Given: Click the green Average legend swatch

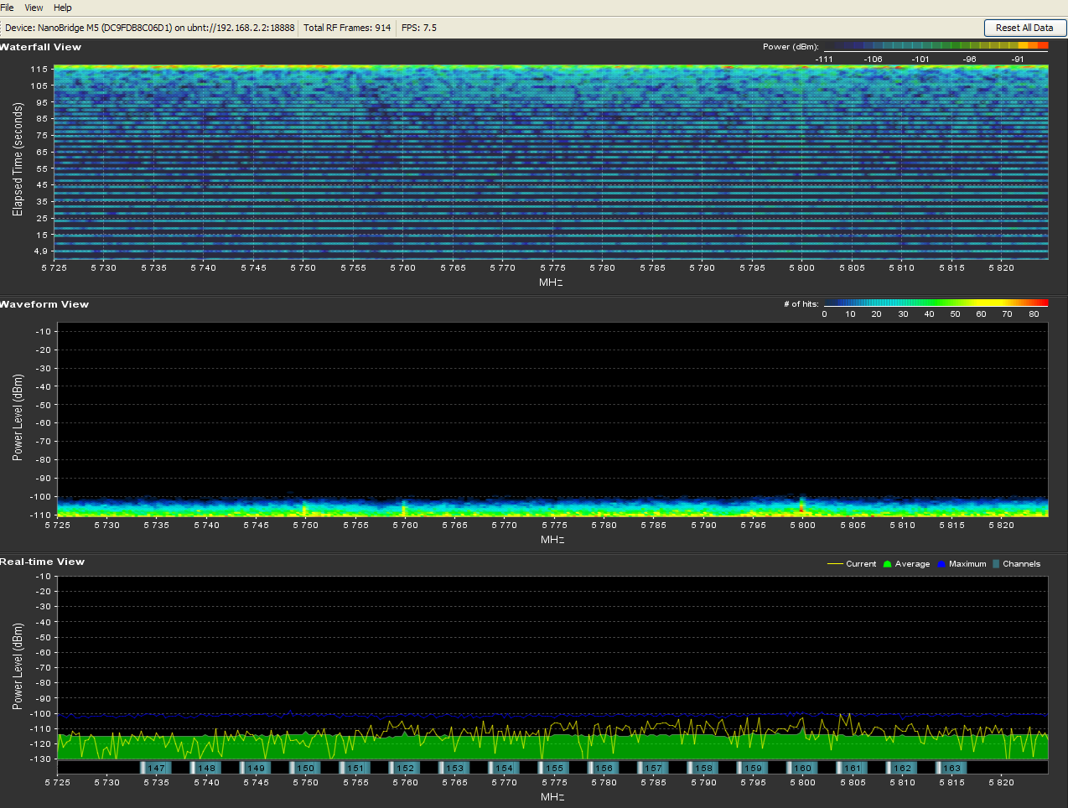Looking at the screenshot, I should point(888,564).
